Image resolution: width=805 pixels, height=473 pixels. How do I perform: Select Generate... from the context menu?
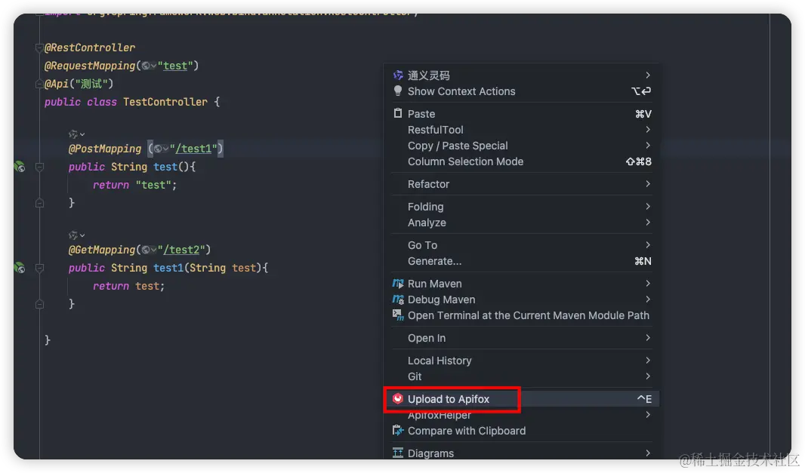434,261
